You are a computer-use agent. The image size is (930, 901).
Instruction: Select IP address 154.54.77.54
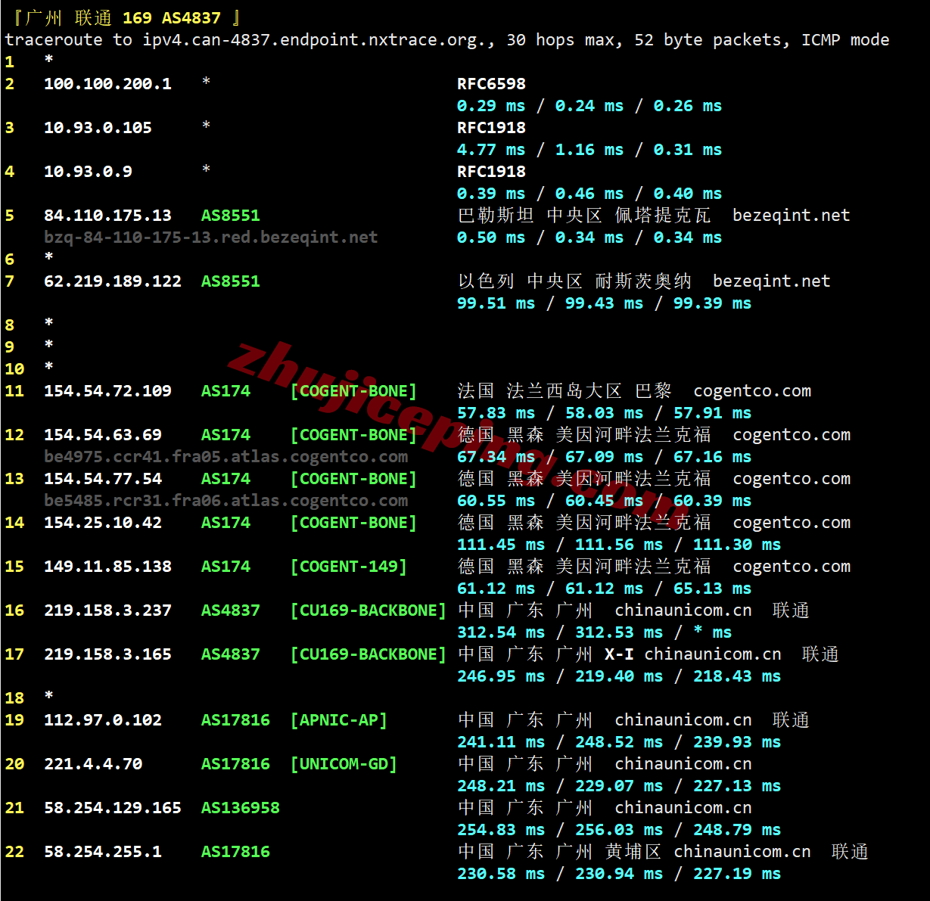(x=103, y=479)
